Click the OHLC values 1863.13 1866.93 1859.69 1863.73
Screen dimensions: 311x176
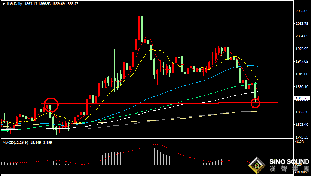51,4
